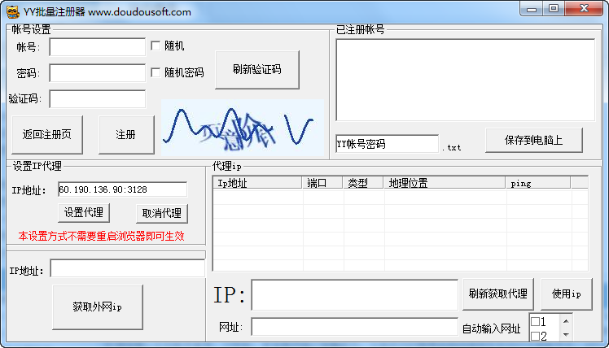Sort by the 类型 column header
609x348 pixels.
coord(363,183)
